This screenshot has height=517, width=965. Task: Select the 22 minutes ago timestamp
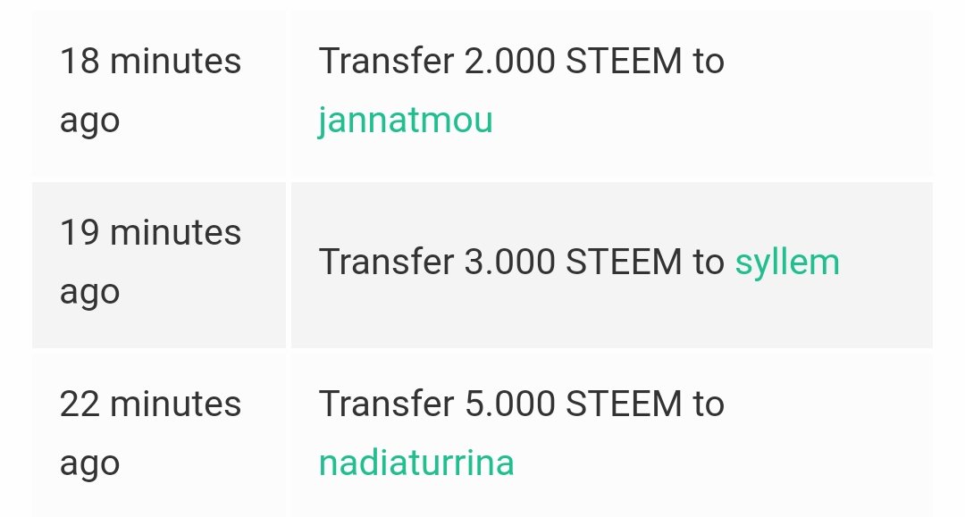click(x=150, y=433)
